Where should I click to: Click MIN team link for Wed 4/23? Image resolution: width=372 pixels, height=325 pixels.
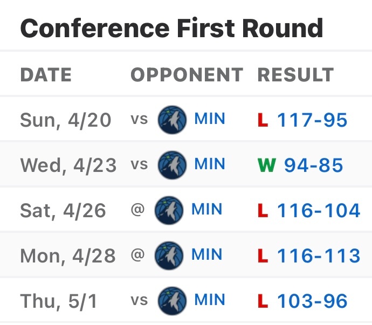pyautogui.click(x=210, y=164)
